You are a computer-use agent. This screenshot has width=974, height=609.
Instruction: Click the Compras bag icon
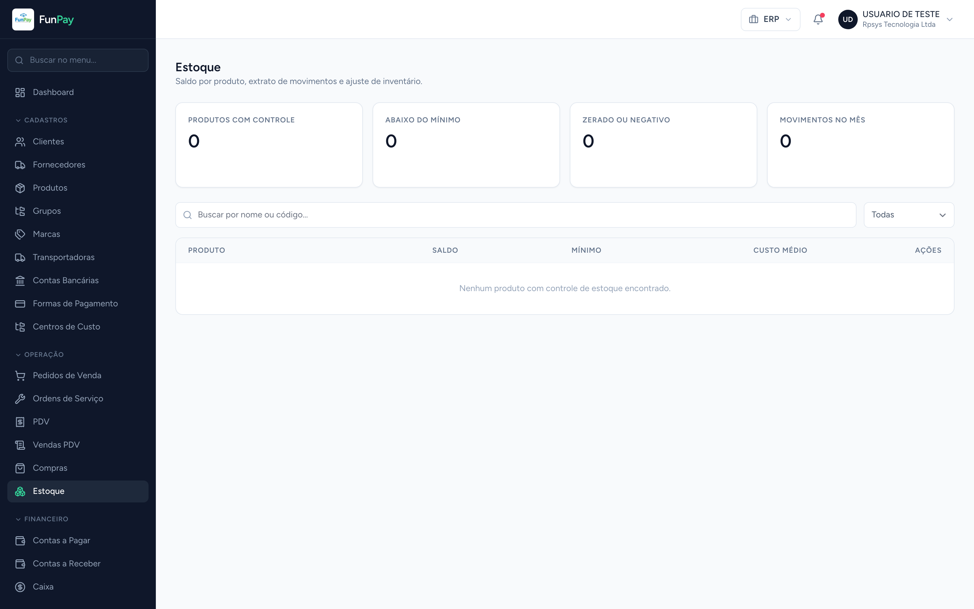pyautogui.click(x=20, y=468)
